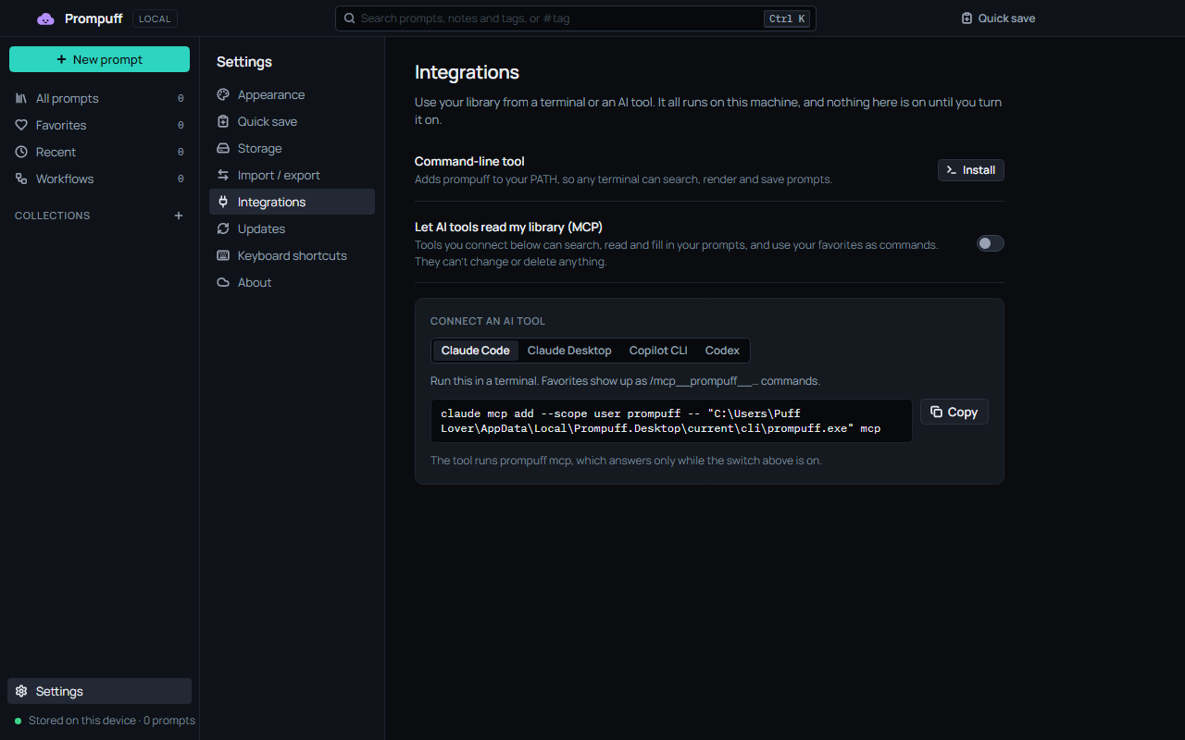Open Workflows in sidebar
Screen dimensions: 1185x740
tap(99, 179)
